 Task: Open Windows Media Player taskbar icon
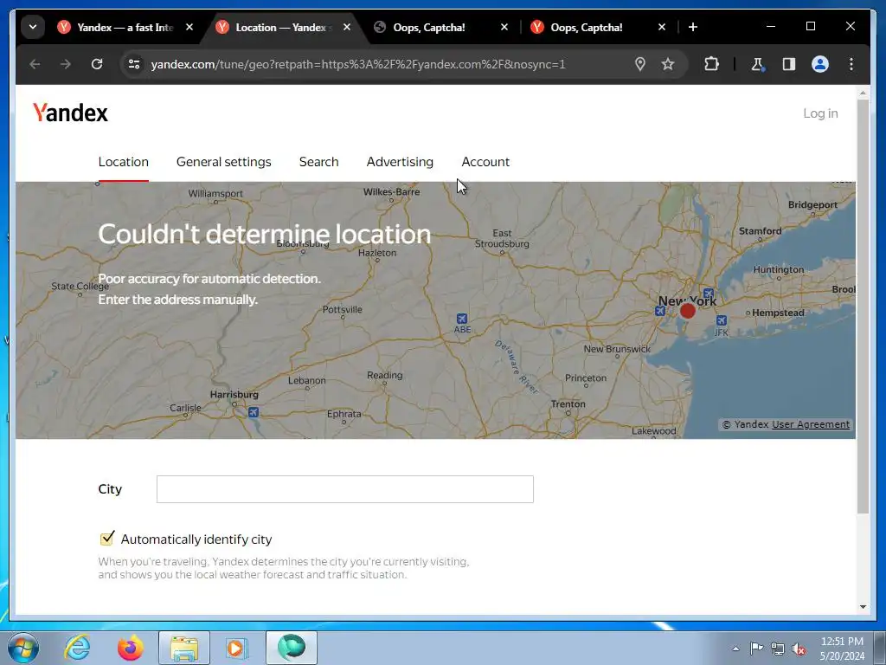tap(237, 648)
